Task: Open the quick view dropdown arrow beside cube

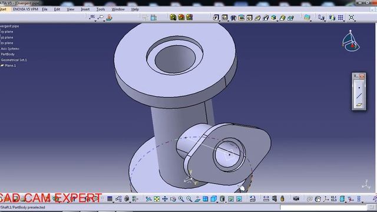Action: [x=217, y=202]
